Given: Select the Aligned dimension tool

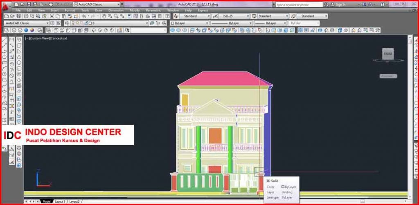Looking at the screenshot, I should coord(12,46).
